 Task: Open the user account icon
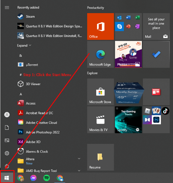pos(7,115)
